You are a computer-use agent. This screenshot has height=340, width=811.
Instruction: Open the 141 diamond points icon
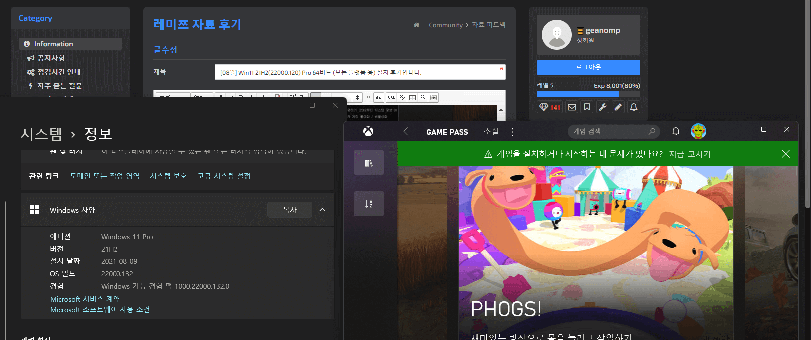click(550, 107)
